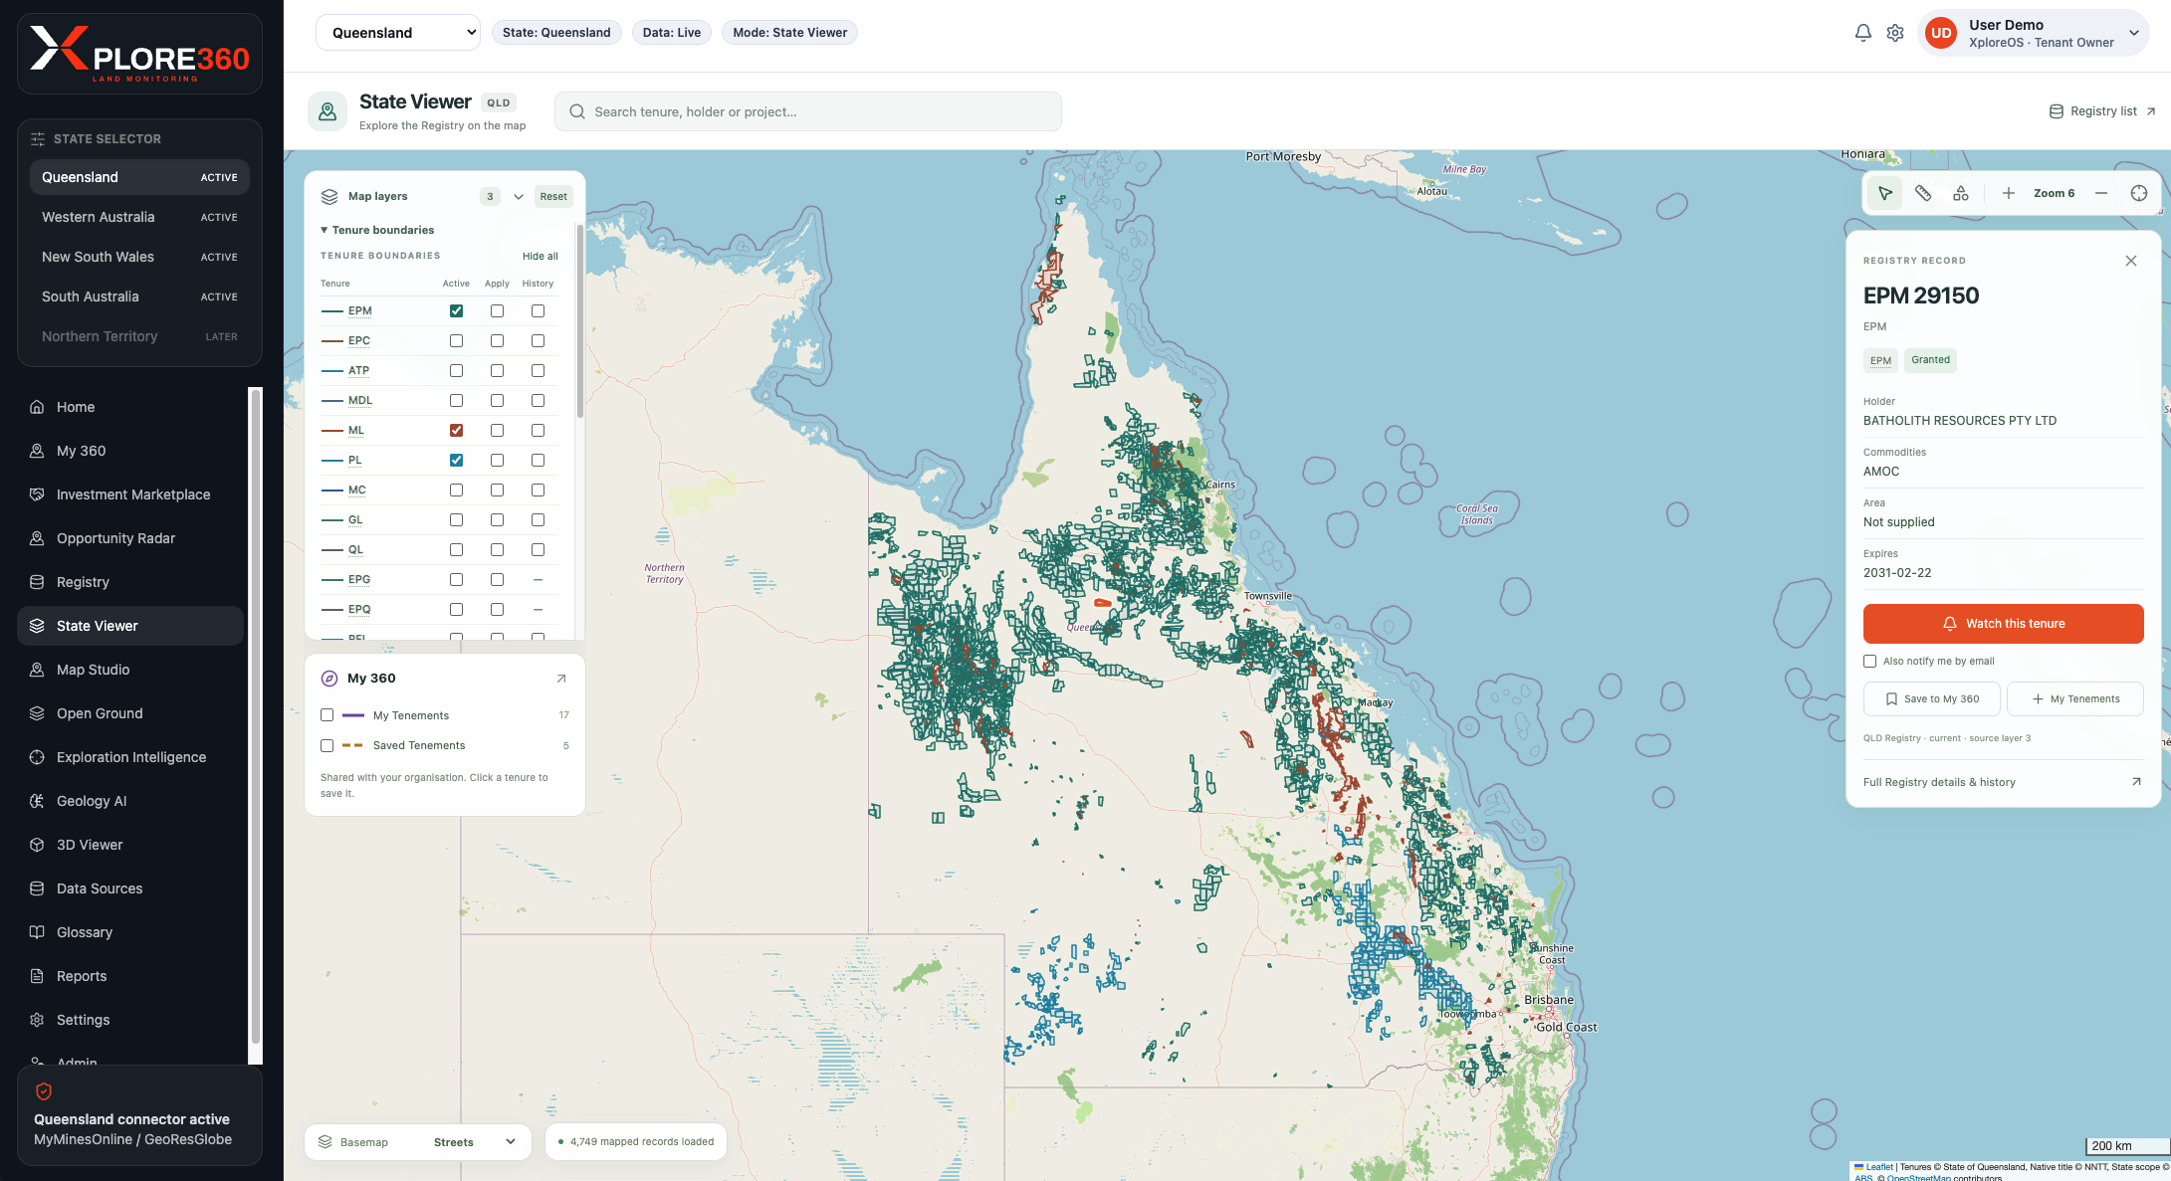
Task: Expand the user account menu chevron
Action: point(2134,33)
